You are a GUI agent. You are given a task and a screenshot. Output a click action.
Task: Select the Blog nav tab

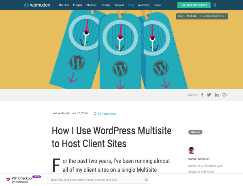tap(131, 5)
